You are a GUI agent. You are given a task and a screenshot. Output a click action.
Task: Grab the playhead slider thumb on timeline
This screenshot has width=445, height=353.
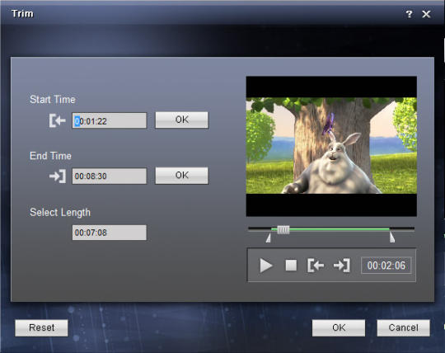point(283,229)
